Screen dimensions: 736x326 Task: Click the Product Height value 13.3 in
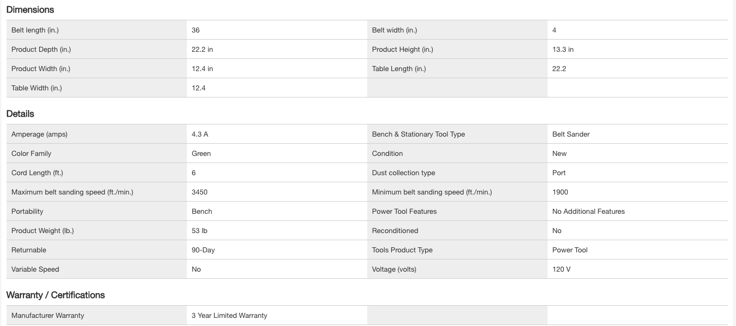[x=563, y=49]
